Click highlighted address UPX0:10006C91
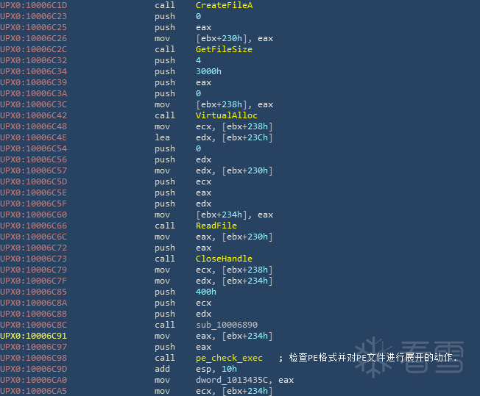 coord(33,336)
